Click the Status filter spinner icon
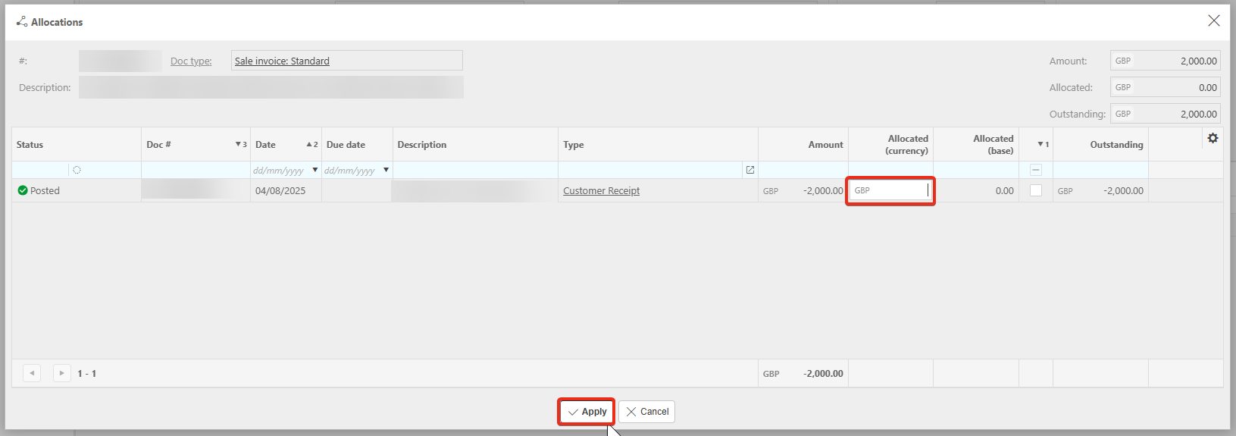 (77, 170)
